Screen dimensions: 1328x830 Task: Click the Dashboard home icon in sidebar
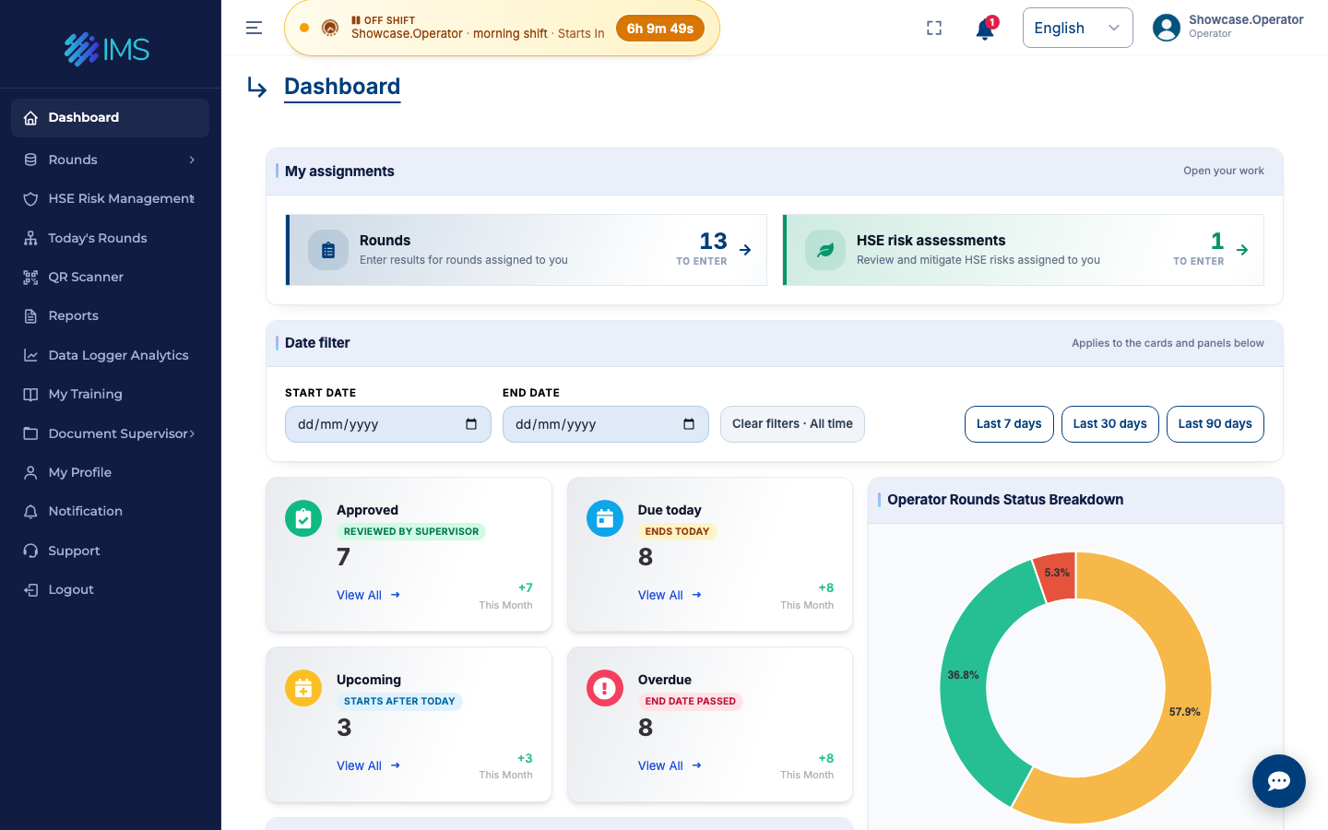point(30,118)
